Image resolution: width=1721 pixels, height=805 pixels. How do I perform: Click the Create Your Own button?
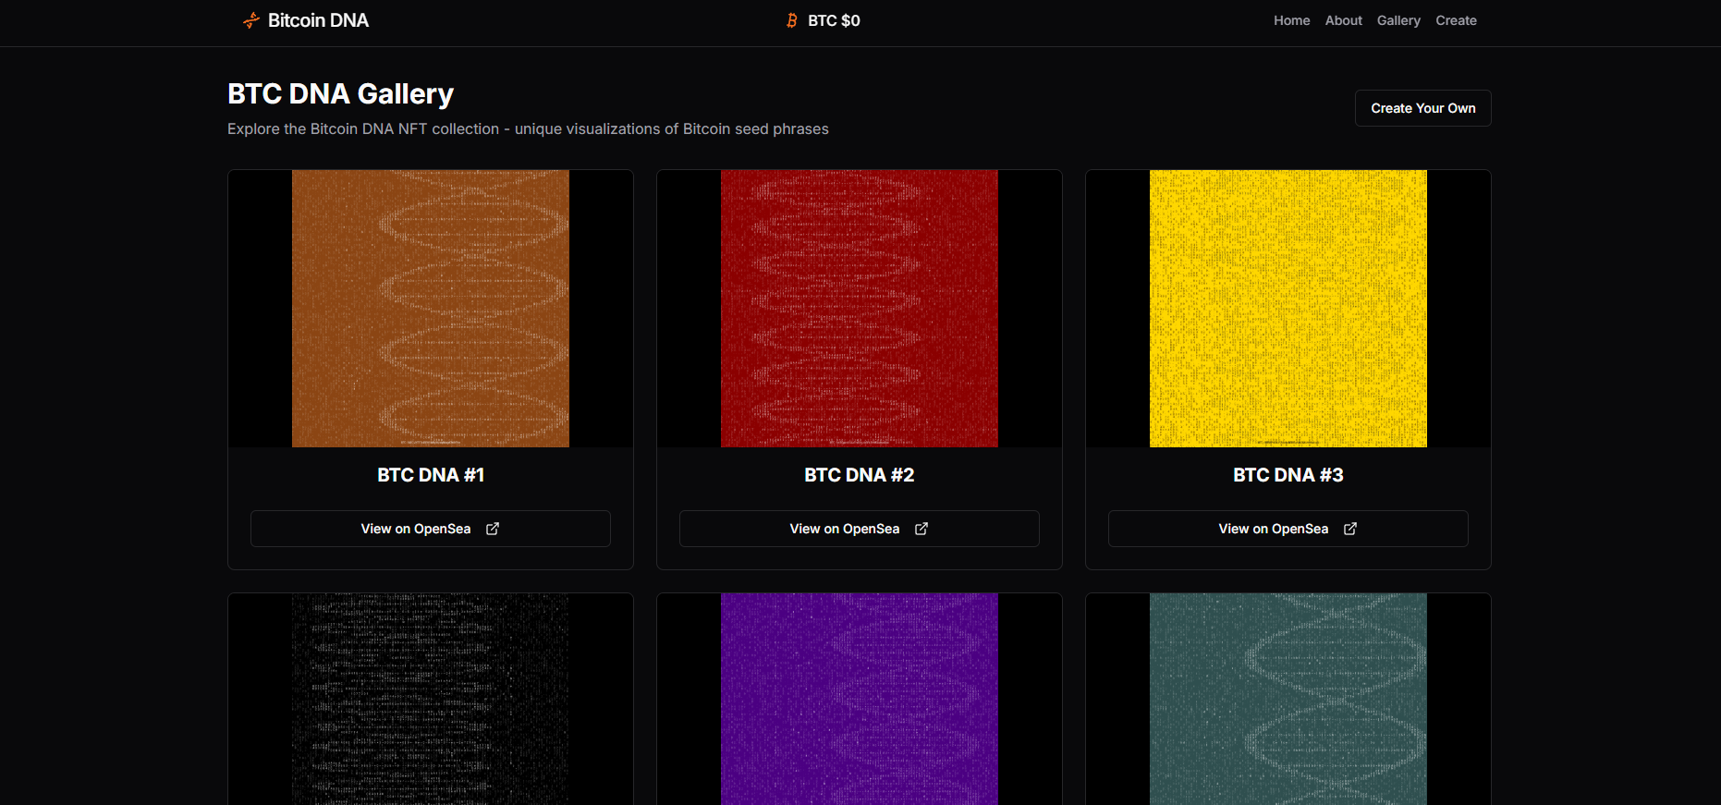click(1423, 108)
